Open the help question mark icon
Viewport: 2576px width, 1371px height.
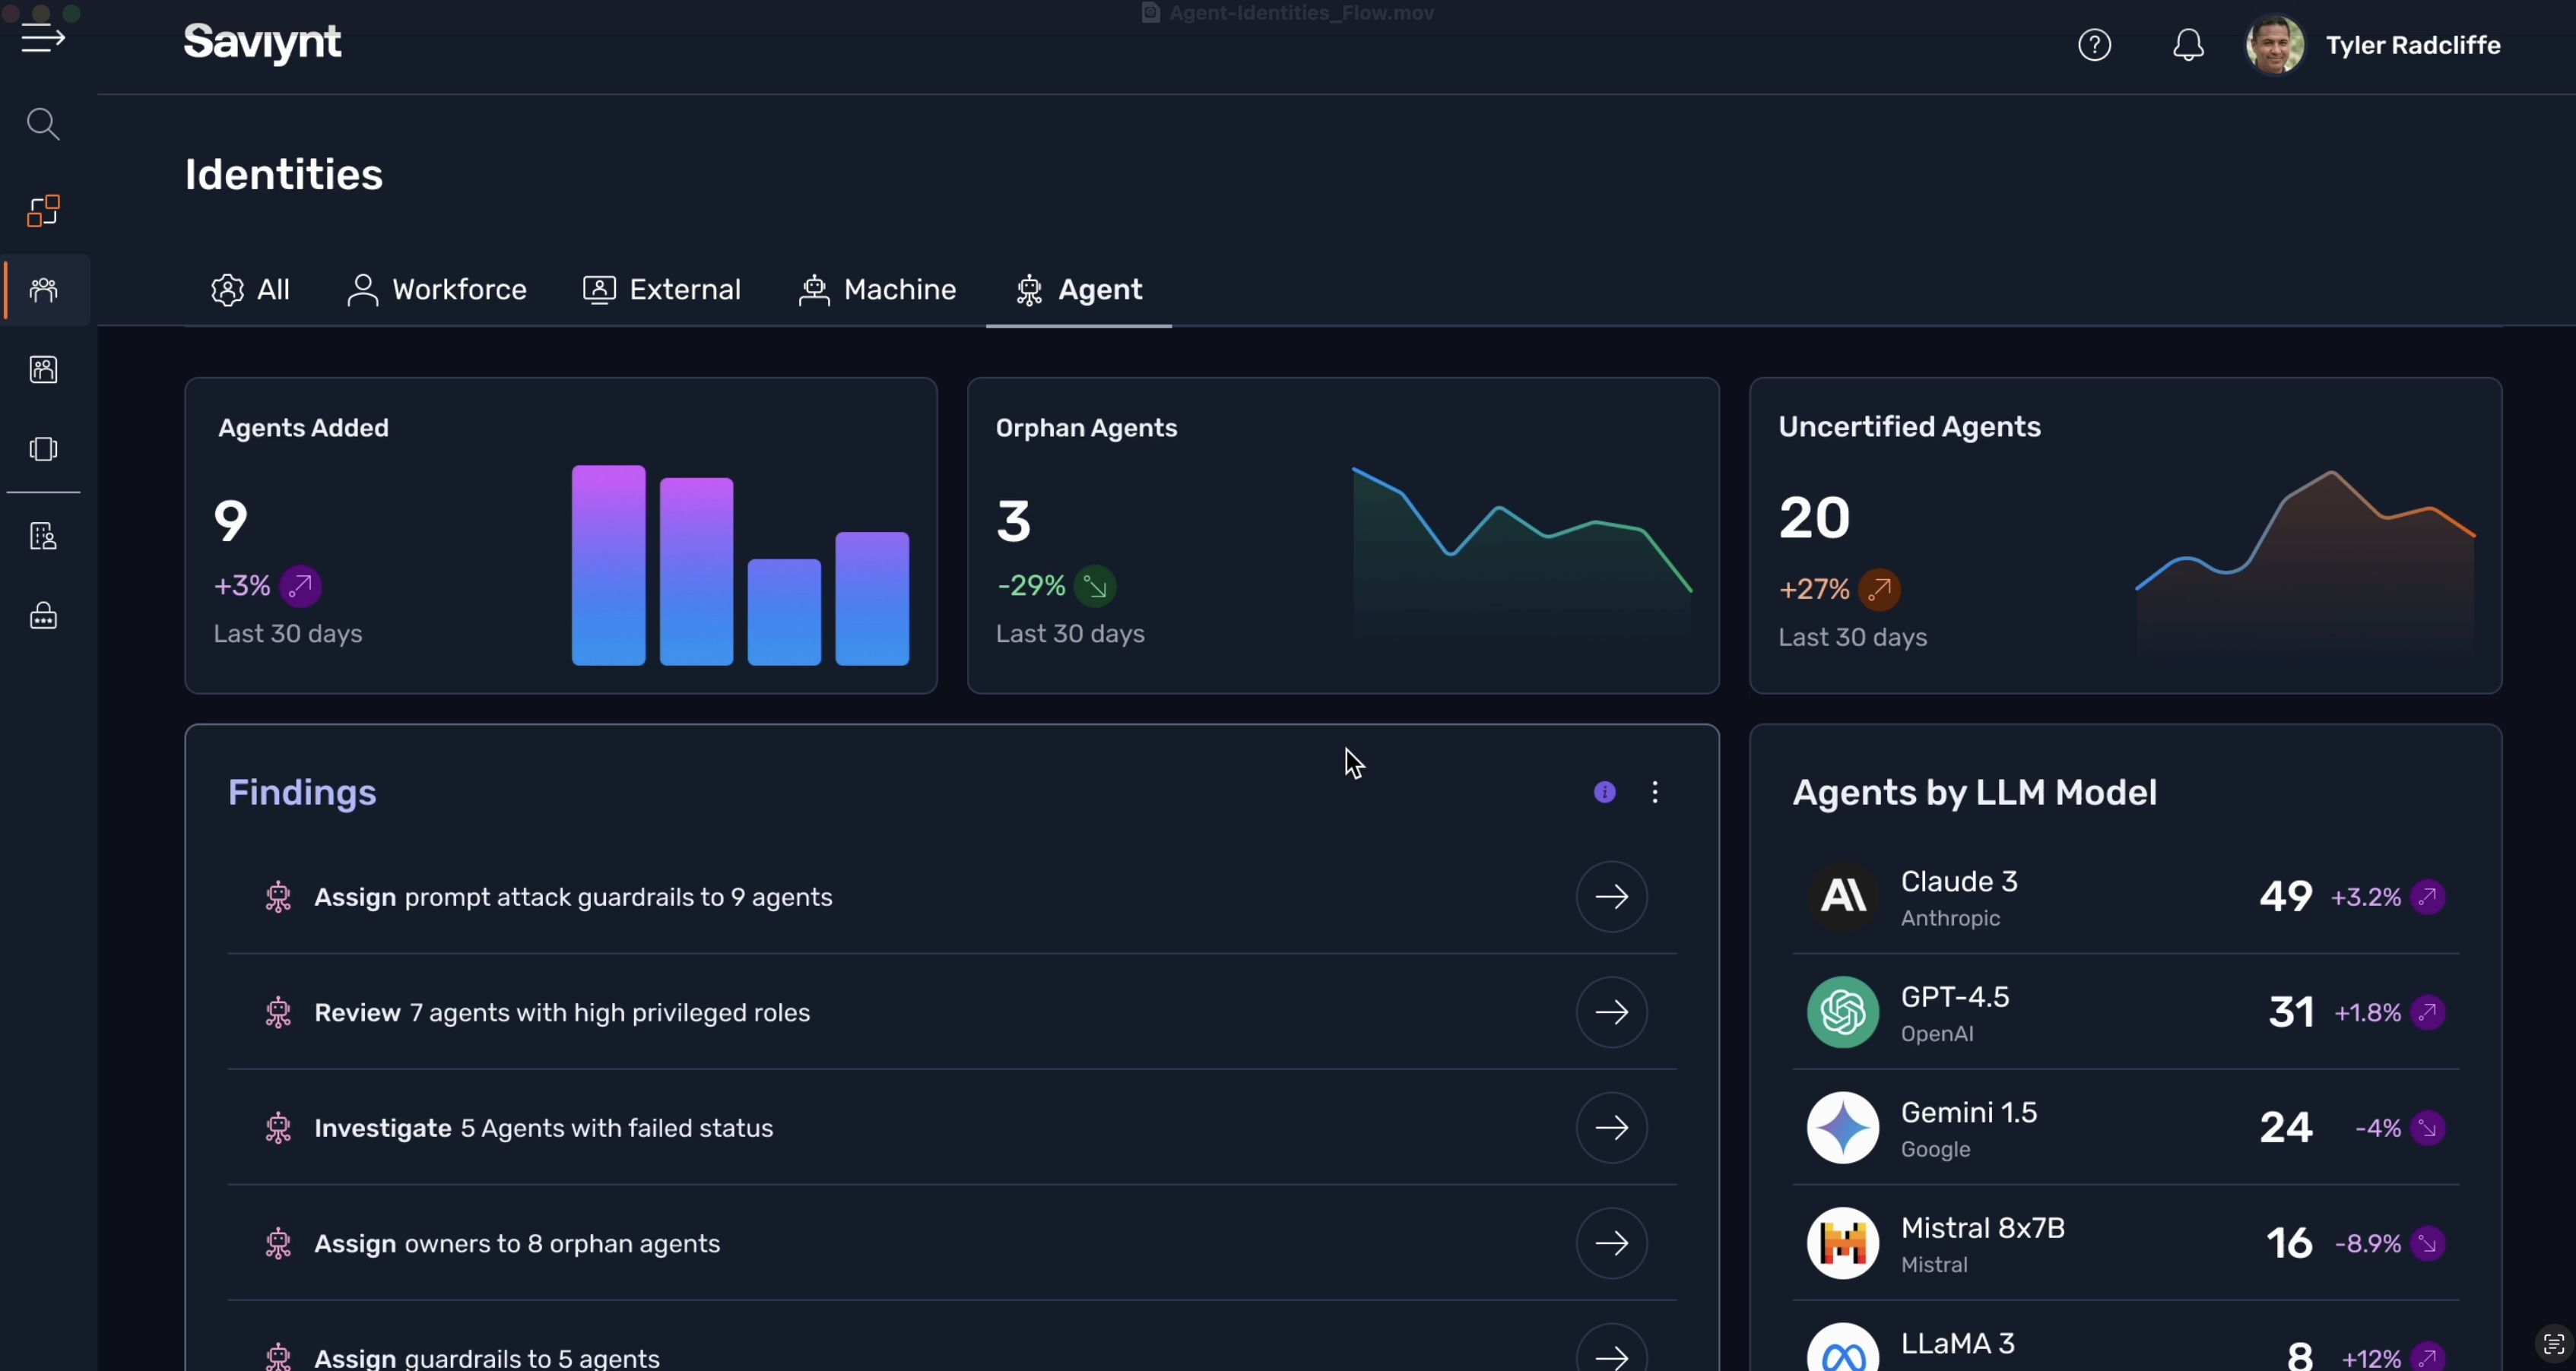(2094, 45)
